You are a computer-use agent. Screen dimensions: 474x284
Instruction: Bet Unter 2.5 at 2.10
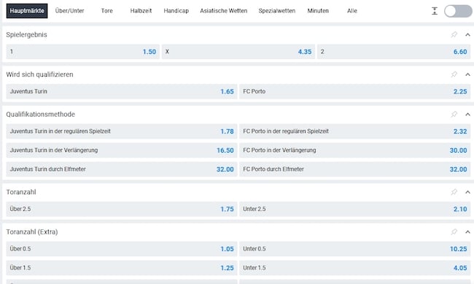tap(355, 210)
